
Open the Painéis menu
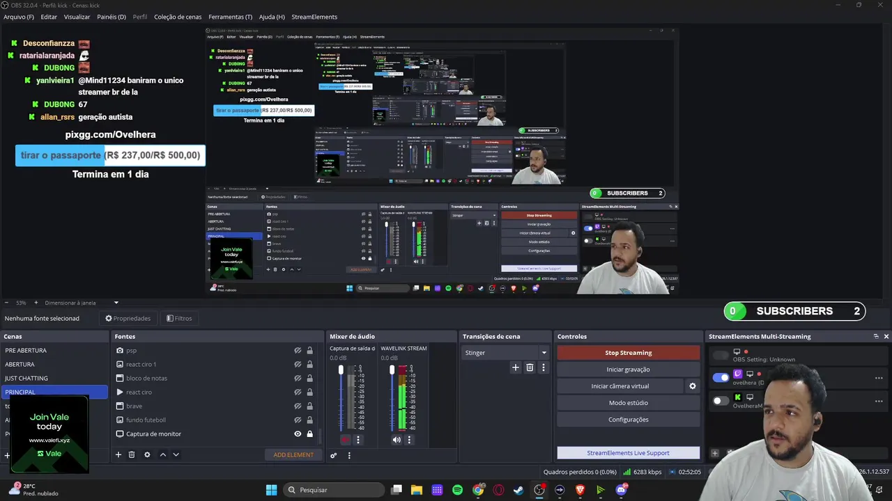click(111, 17)
